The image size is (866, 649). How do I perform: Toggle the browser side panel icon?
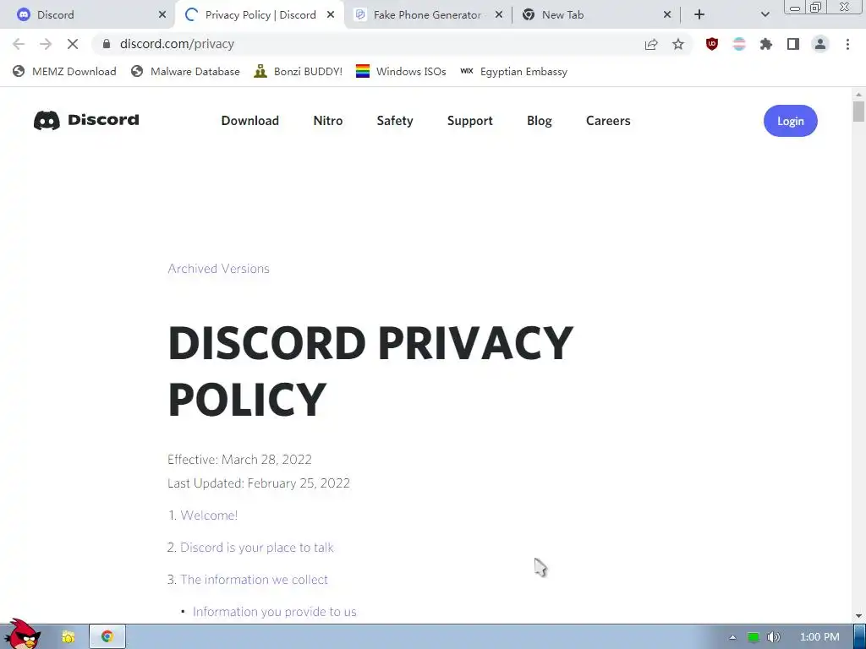[x=793, y=44]
